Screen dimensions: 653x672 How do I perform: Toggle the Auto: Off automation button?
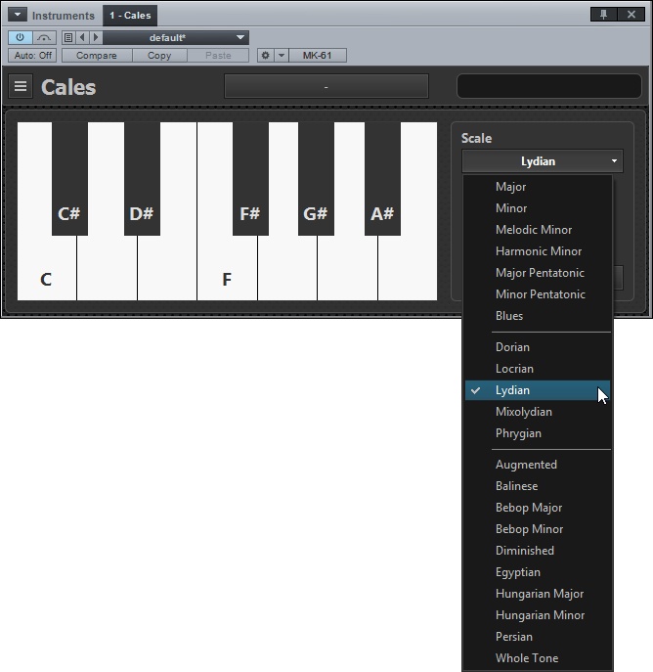[32, 56]
